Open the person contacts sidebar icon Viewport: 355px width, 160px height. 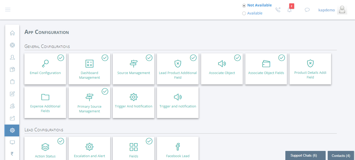pos(12,57)
